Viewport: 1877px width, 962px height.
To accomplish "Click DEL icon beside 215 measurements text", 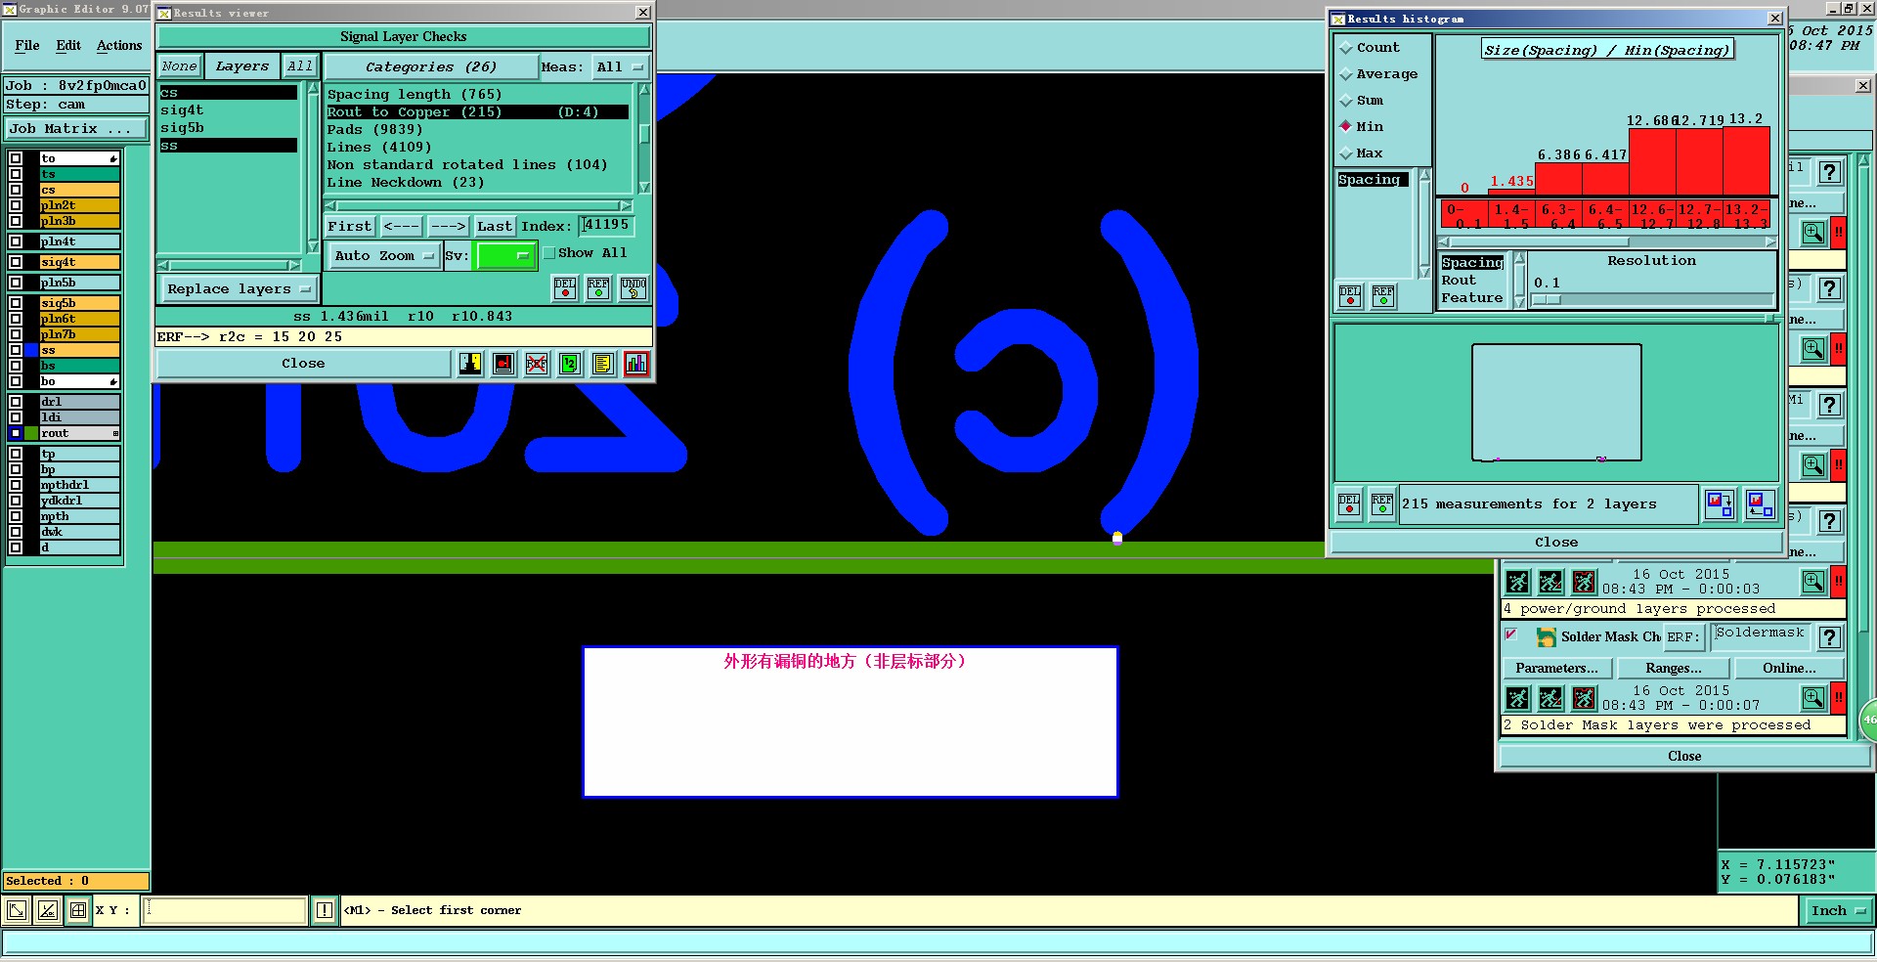I will [x=1349, y=504].
